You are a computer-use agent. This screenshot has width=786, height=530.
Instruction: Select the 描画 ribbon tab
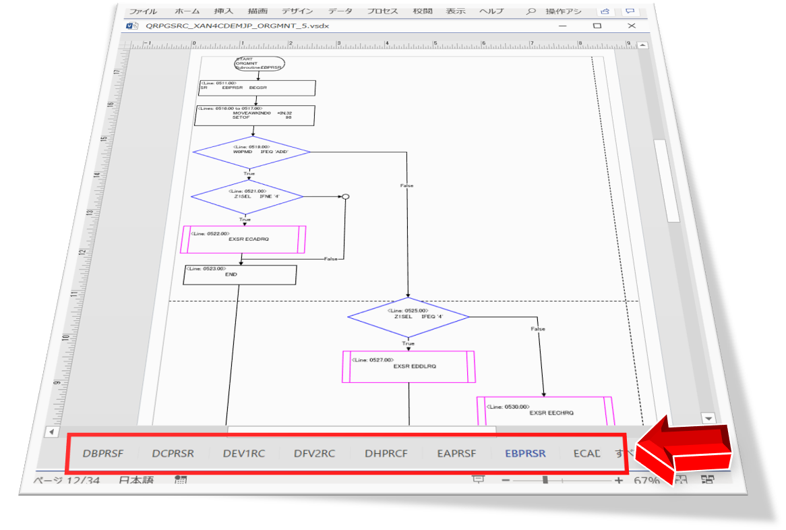tap(258, 11)
